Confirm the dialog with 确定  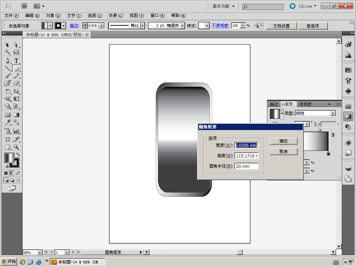[283, 141]
